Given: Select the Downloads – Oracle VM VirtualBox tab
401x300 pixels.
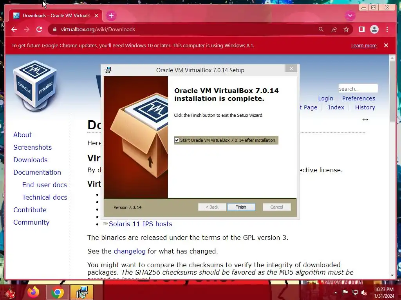Looking at the screenshot, I should pos(56,16).
